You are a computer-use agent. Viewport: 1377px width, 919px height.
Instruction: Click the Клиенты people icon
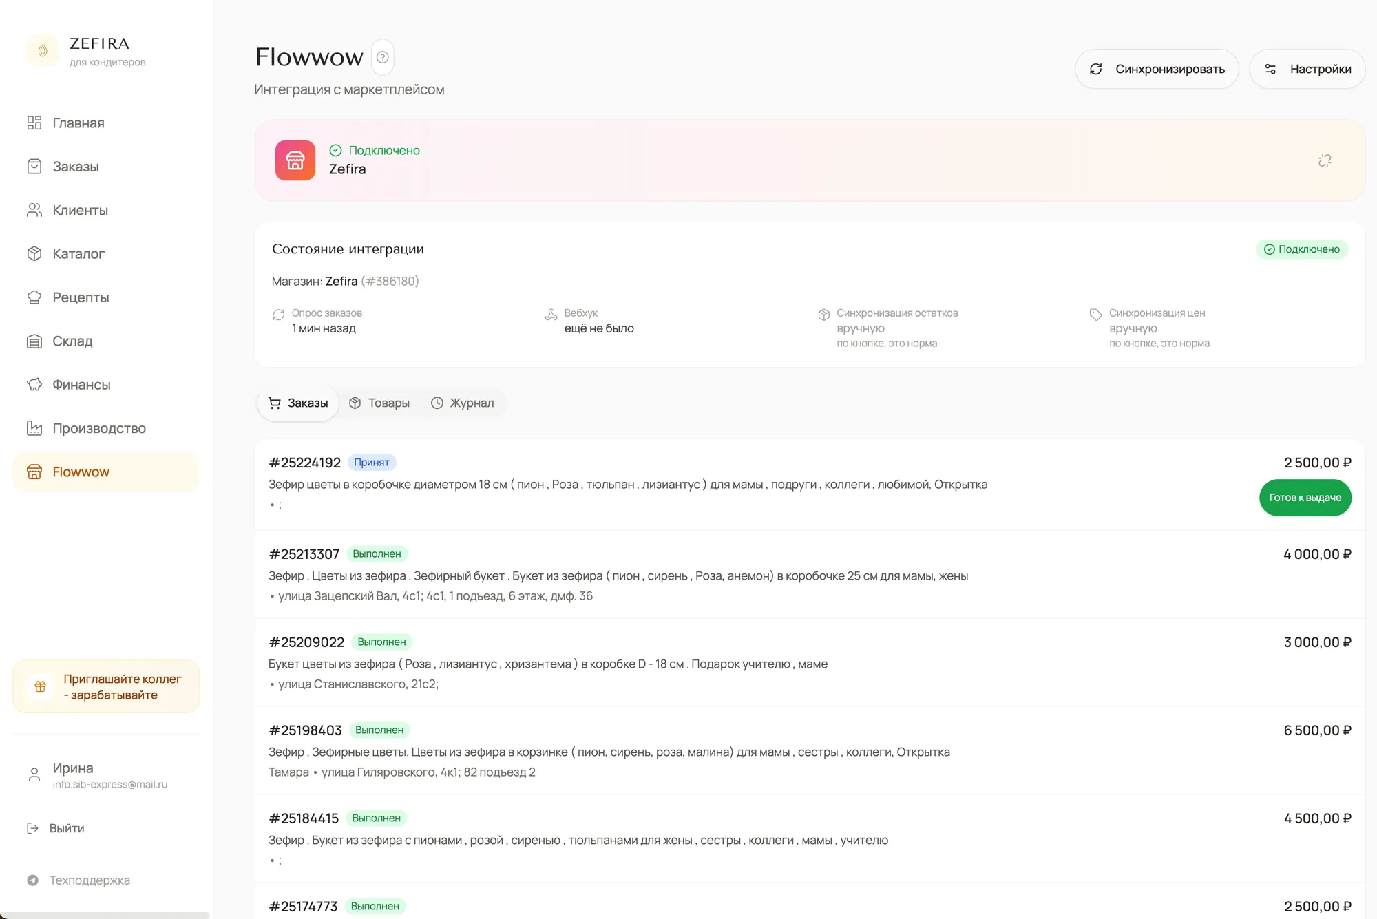[34, 210]
